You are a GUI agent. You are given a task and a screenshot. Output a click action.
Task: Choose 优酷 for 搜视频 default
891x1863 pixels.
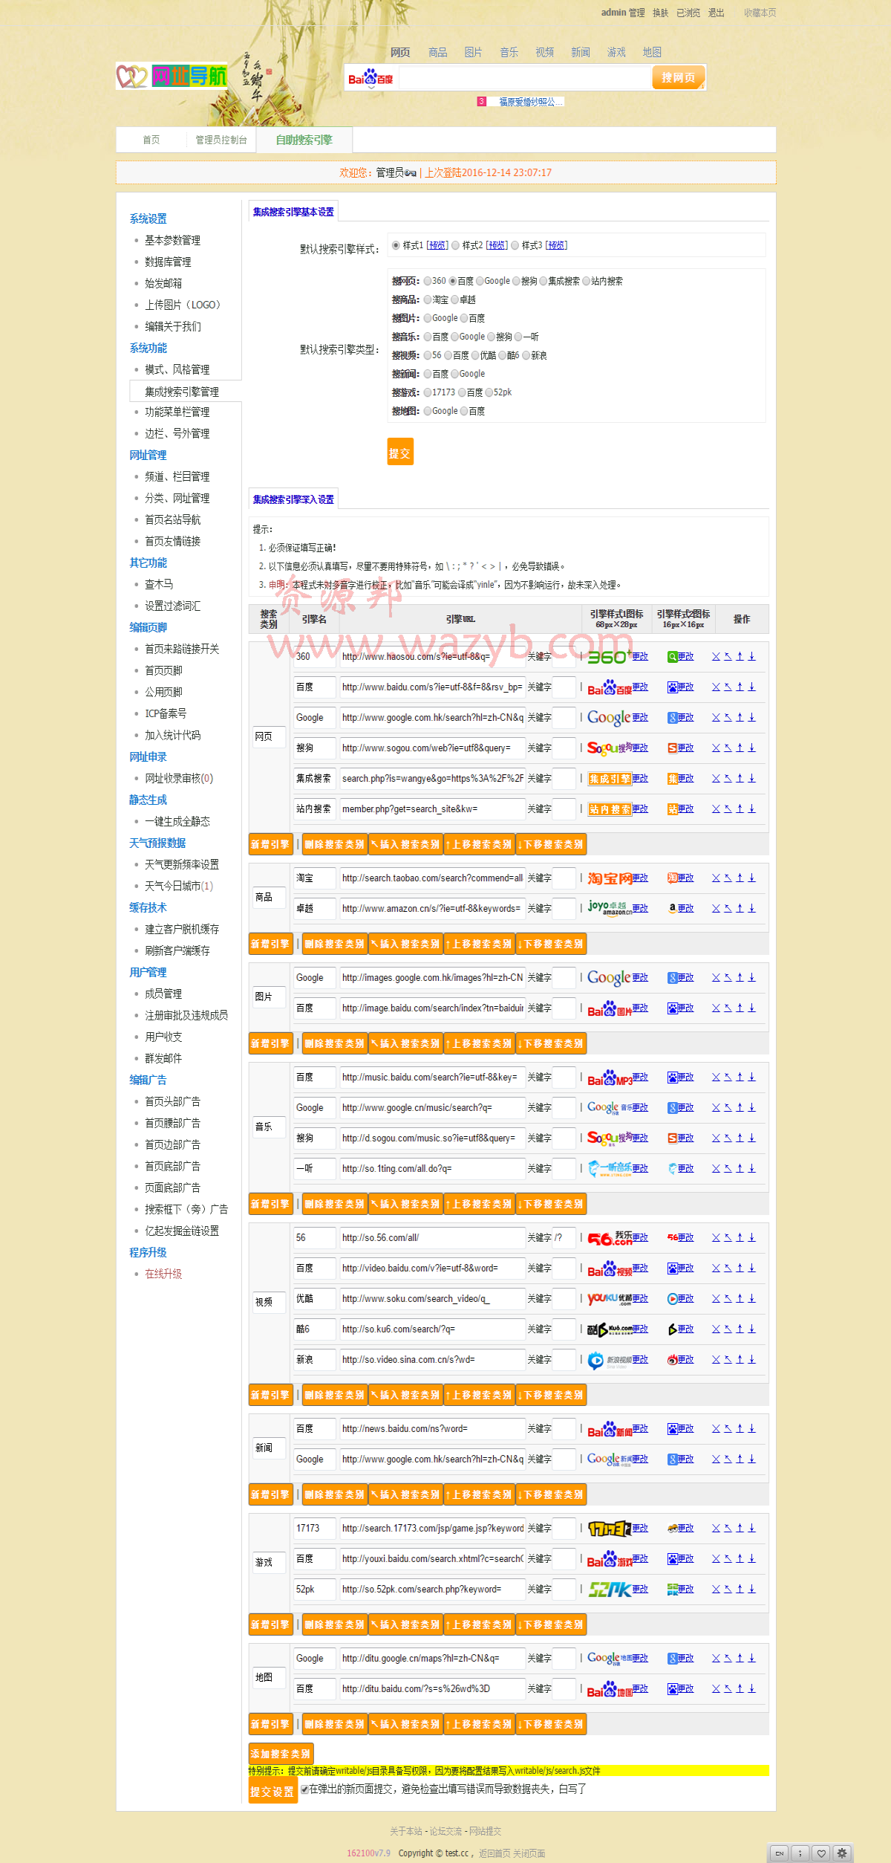click(x=475, y=355)
